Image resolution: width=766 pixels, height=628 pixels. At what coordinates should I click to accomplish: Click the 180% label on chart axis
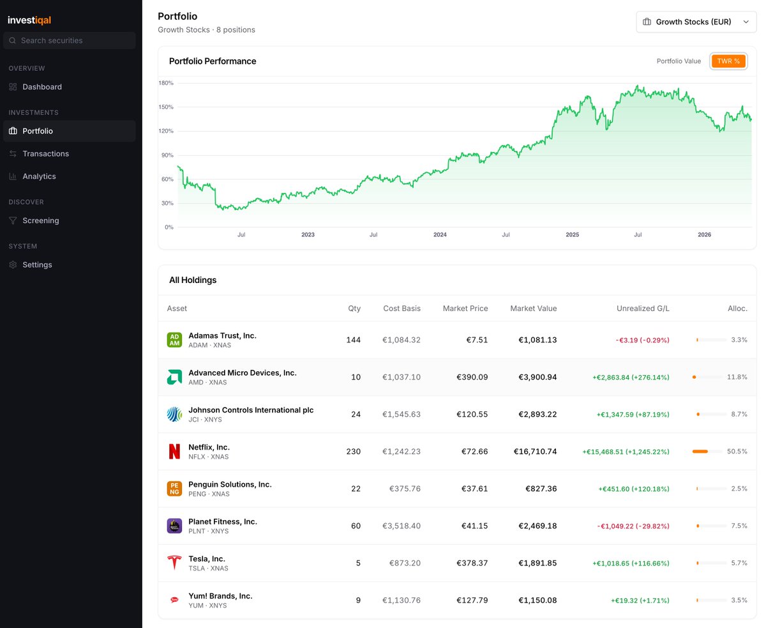point(166,83)
